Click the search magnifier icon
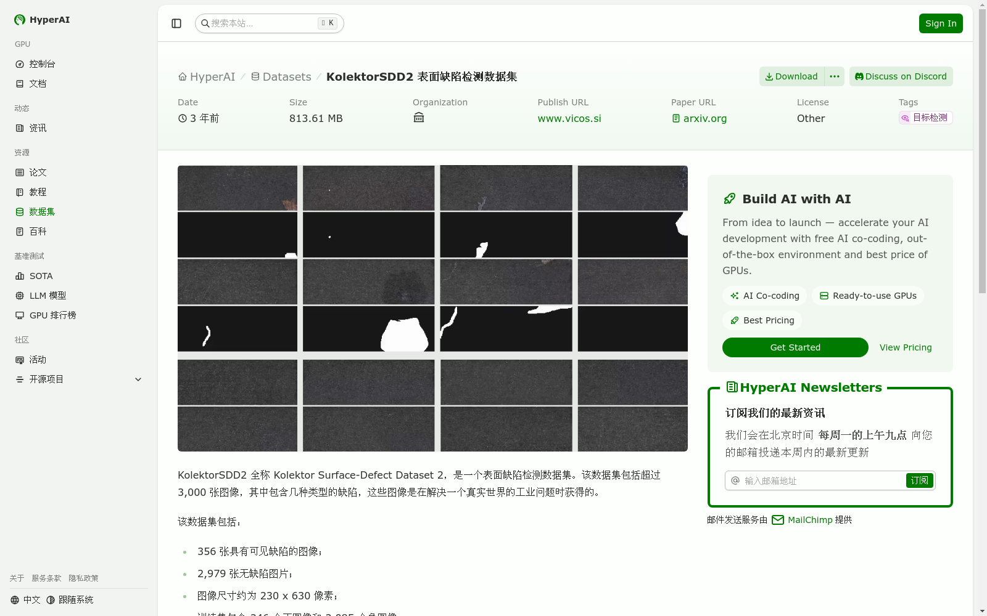 205,23
